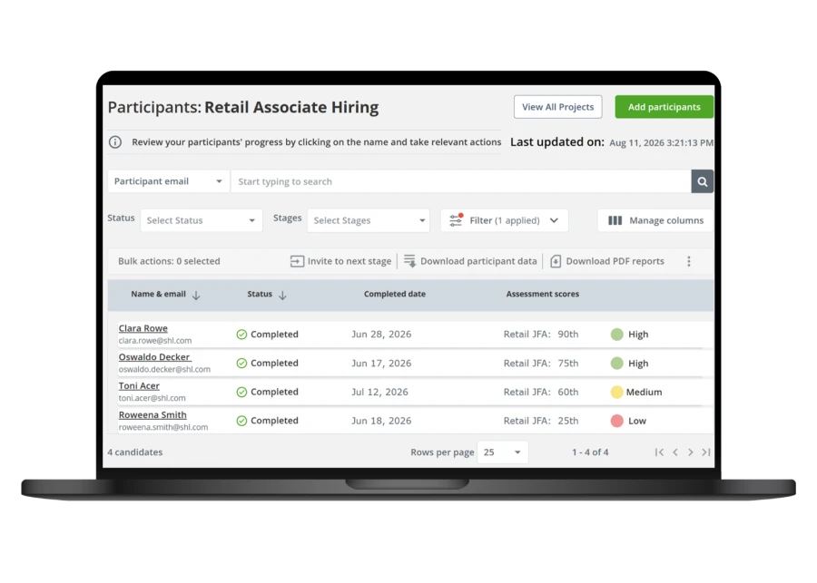Click Roweena Smith's red Low score dot
Image resolution: width=817 pixels, height=583 pixels.
click(x=617, y=421)
